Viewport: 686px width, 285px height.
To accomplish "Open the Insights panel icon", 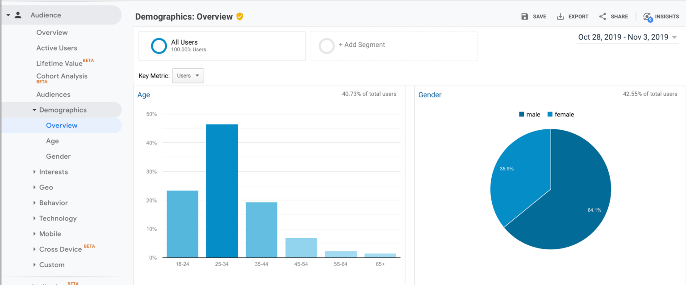I will [x=647, y=16].
